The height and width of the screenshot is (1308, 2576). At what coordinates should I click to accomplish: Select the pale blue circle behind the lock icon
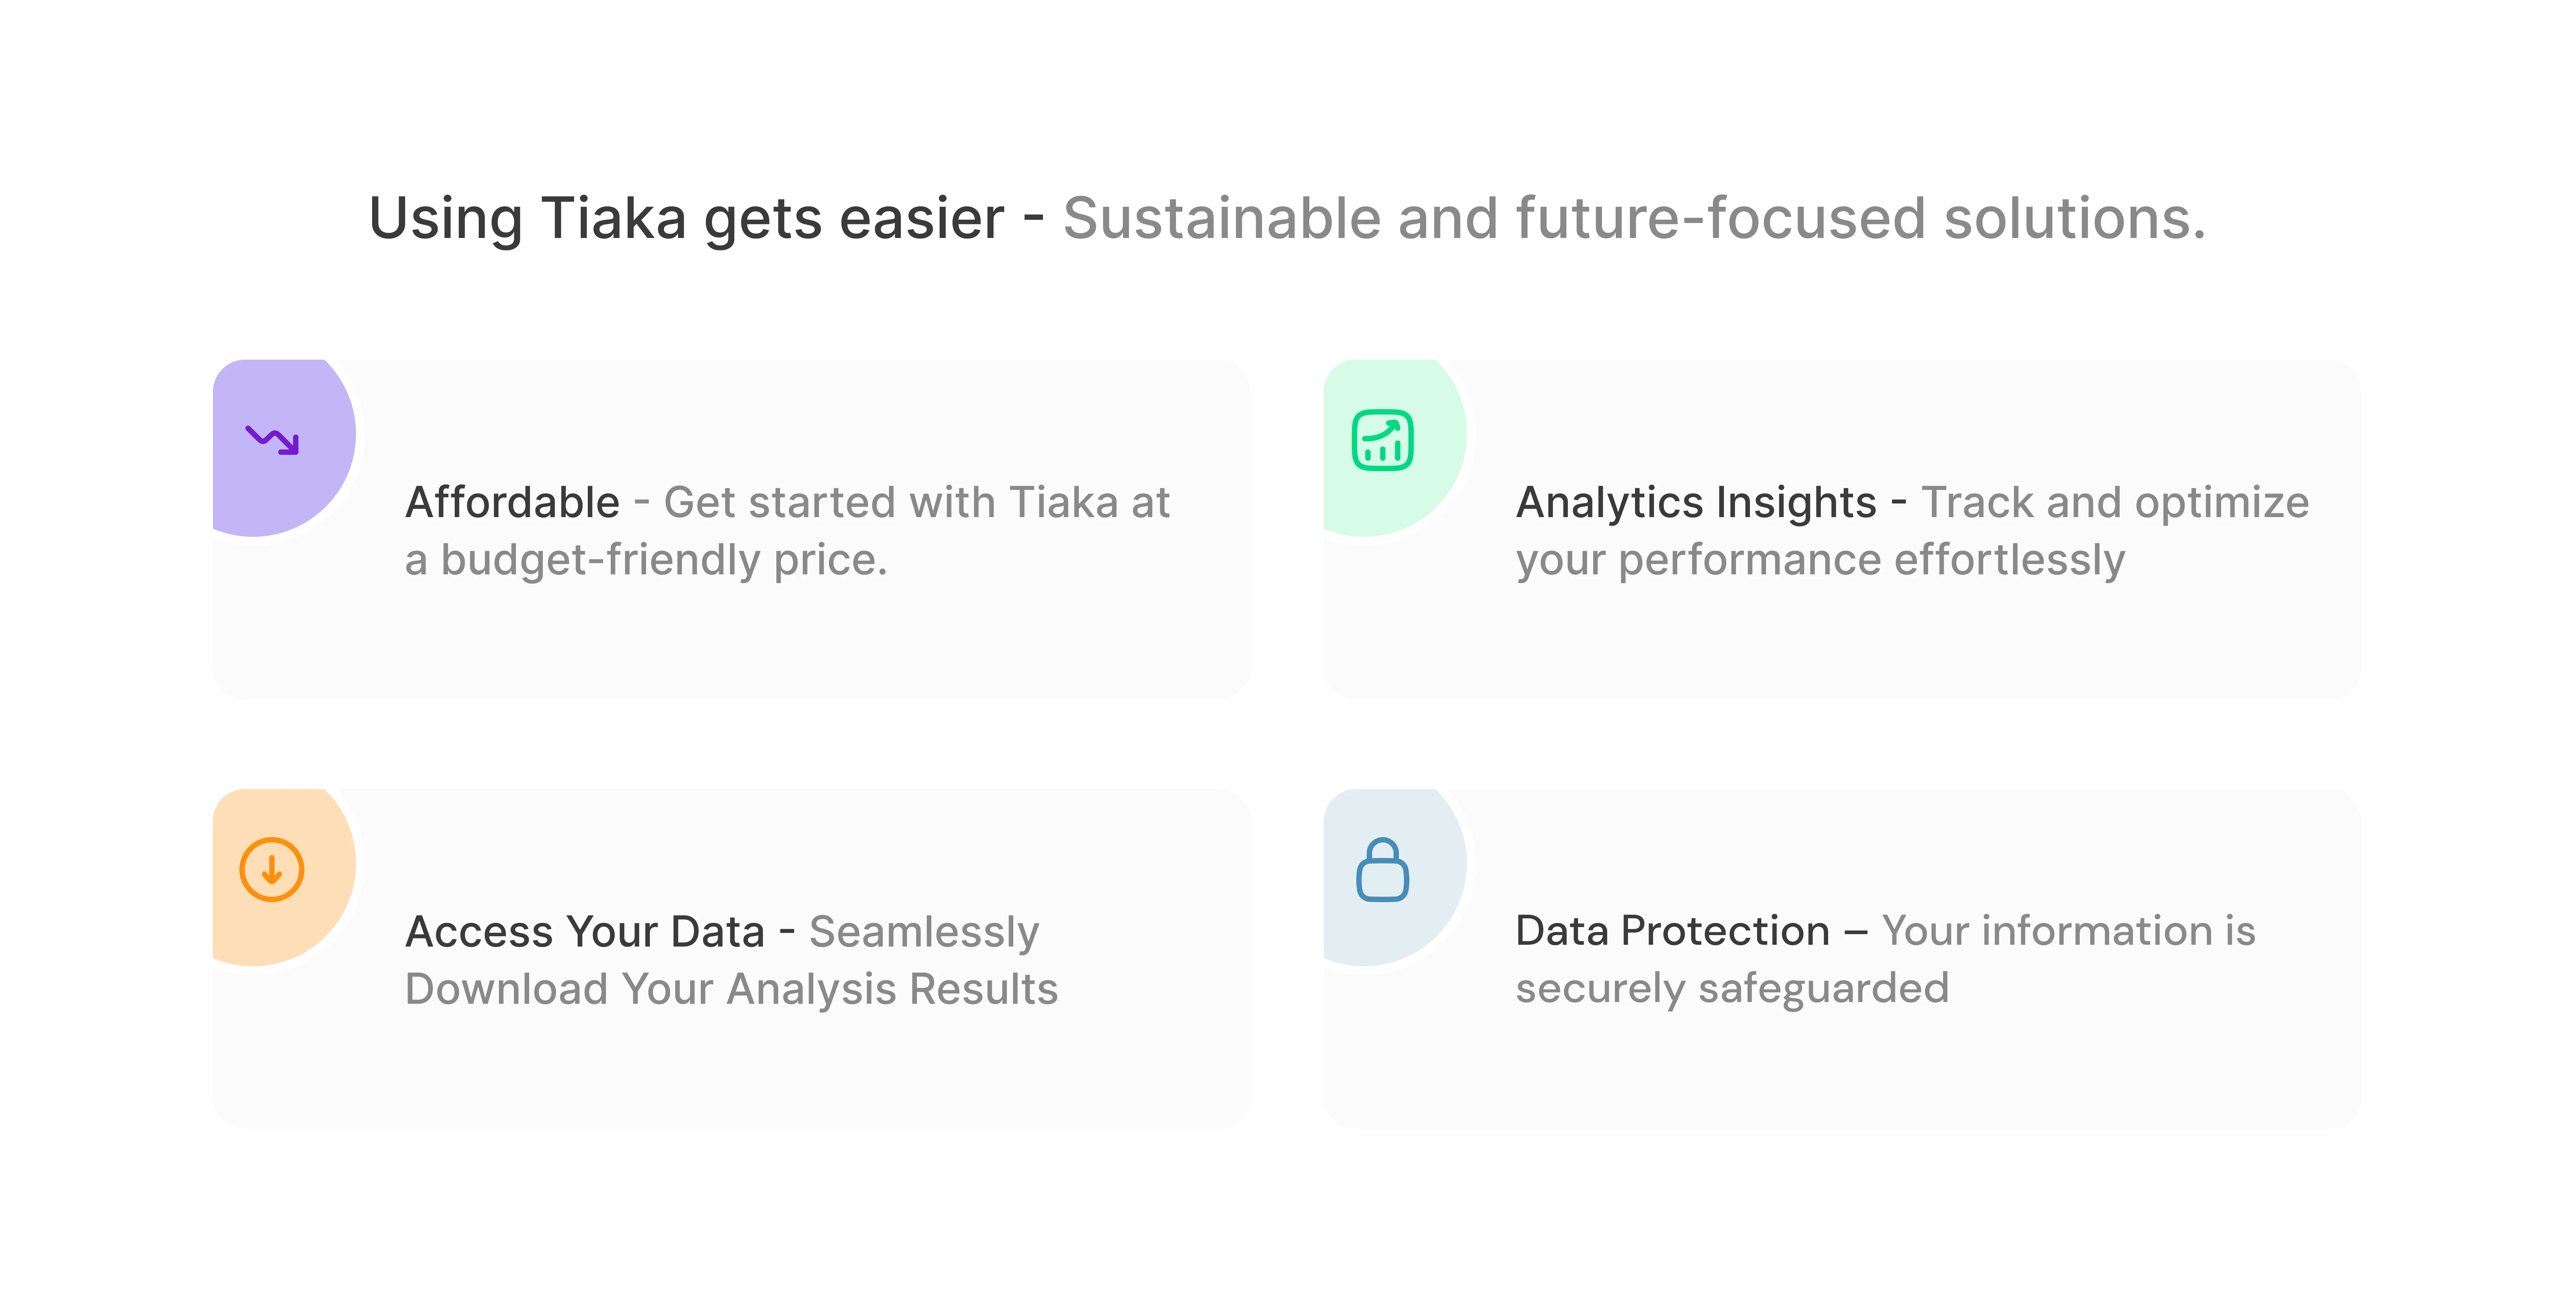[1425, 925]
